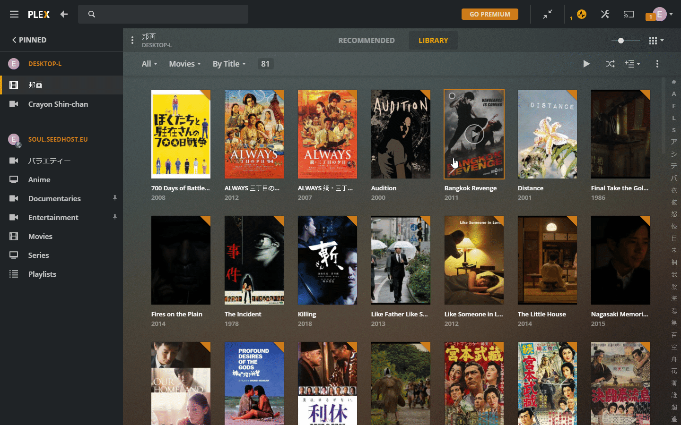Click the GO PREMIUM button
The width and height of the screenshot is (681, 425).
click(x=490, y=14)
